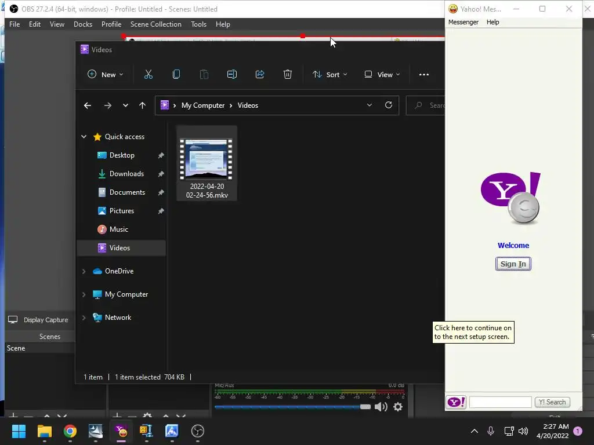Select Desktop in Quick access

click(x=121, y=155)
